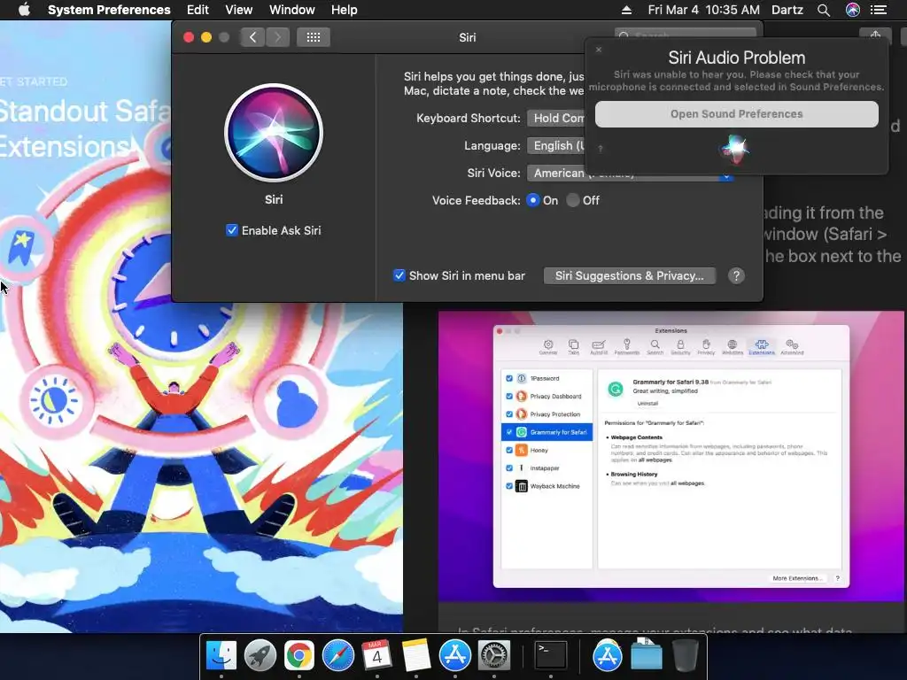This screenshot has height=680, width=907.
Task: Open System Preferences gear in Dock
Action: [x=494, y=655]
